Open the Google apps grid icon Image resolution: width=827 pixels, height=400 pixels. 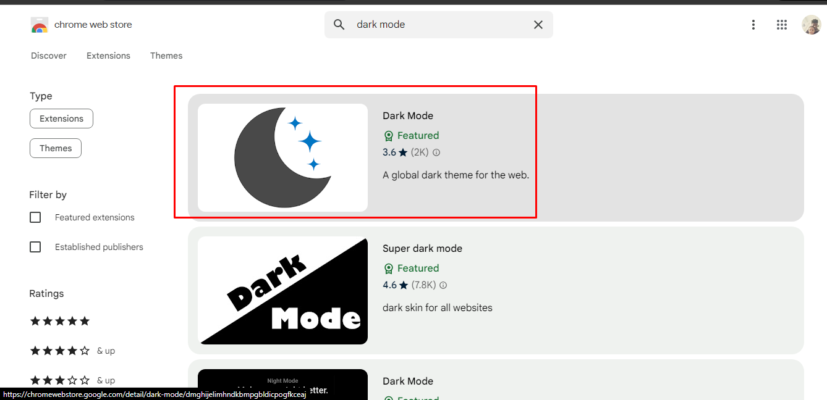coord(782,25)
